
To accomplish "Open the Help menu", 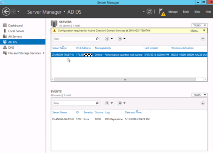I will coord(208,12).
